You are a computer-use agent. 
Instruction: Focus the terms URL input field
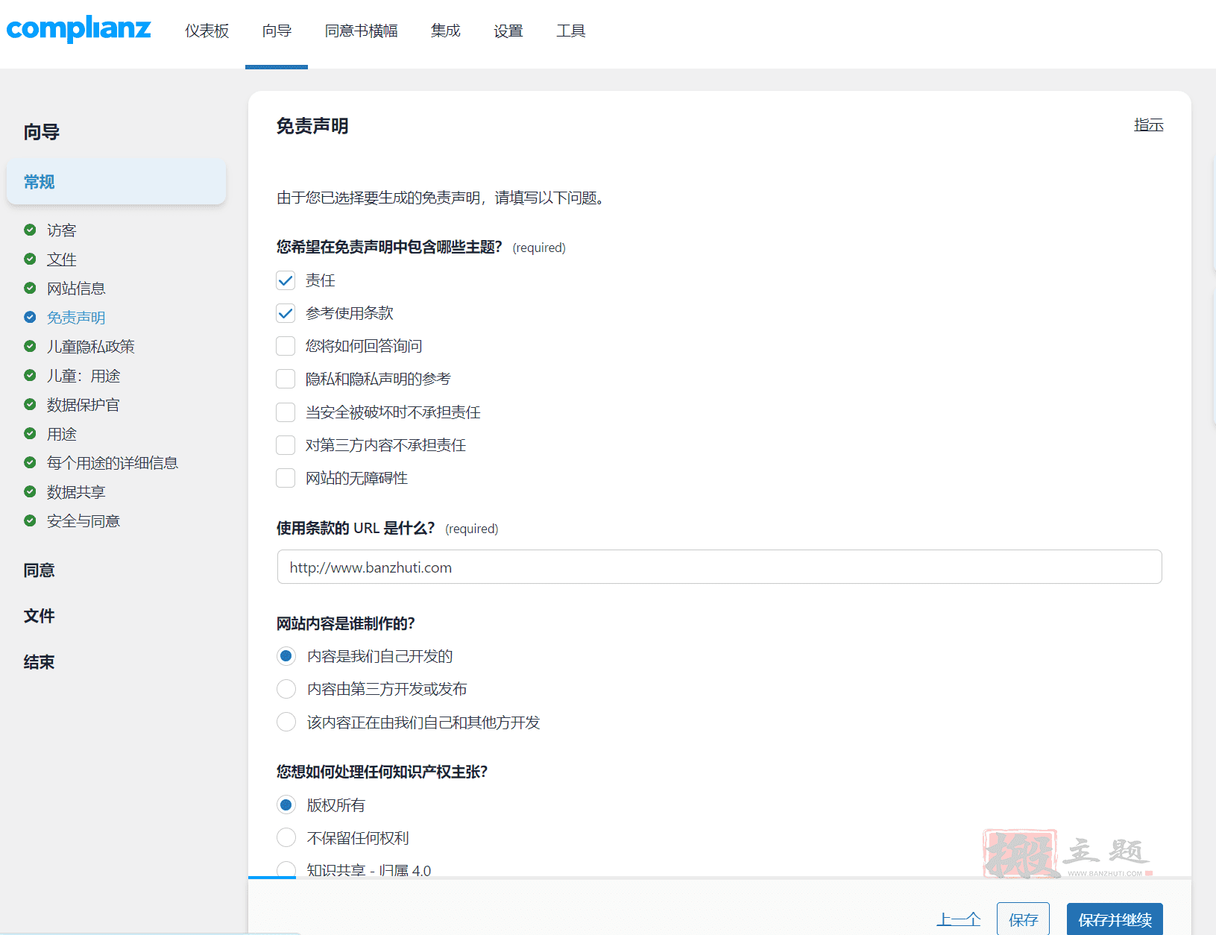point(719,567)
